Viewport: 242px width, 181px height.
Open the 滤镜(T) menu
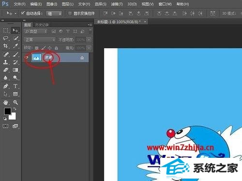[x=117, y=4]
